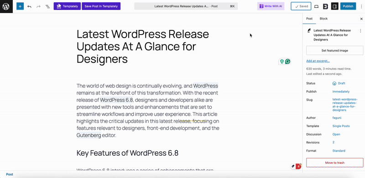Click the WordPress logo to view posts

tap(6, 6)
